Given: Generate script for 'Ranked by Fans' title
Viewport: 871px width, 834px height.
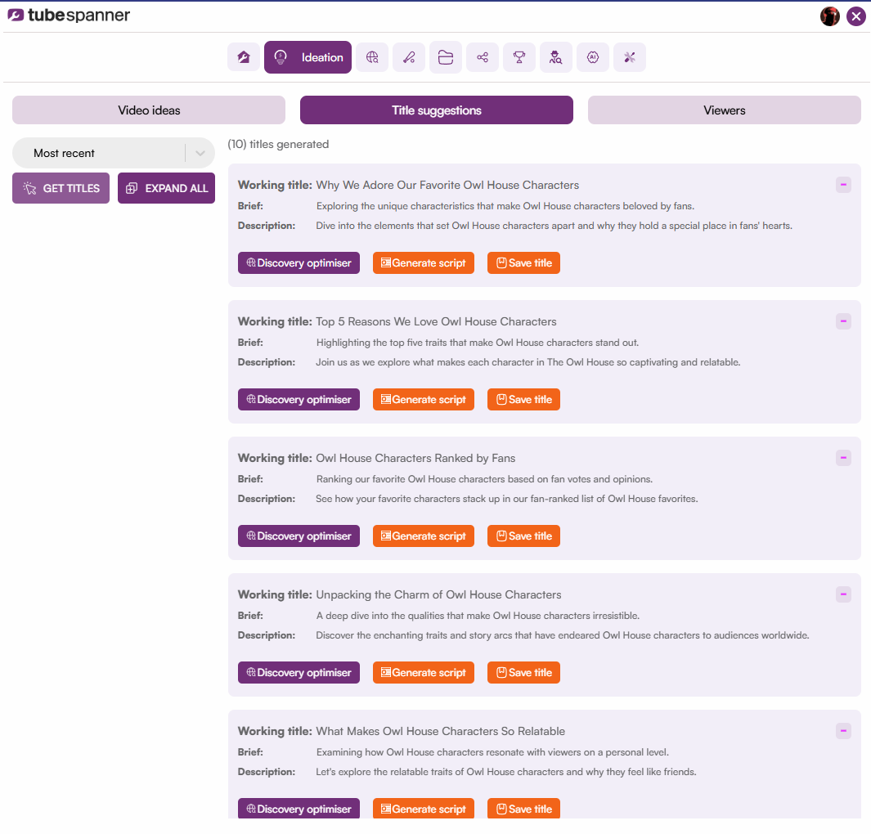Looking at the screenshot, I should (x=424, y=536).
